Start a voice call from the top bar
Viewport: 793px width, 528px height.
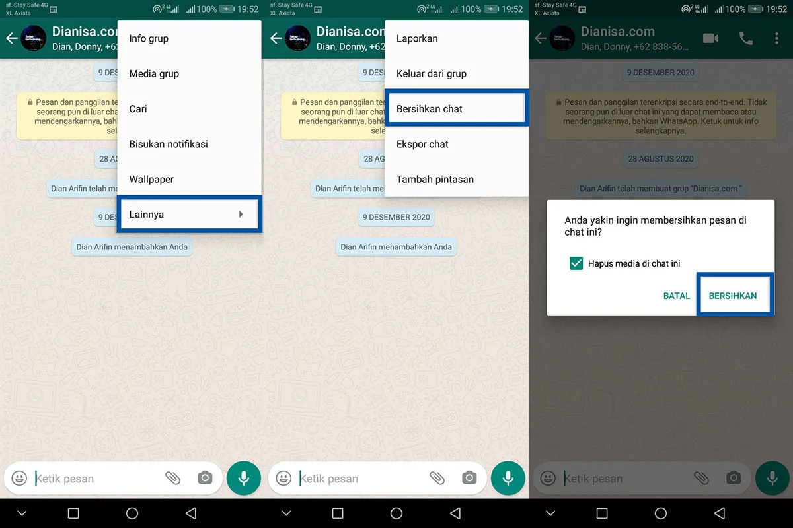point(746,38)
